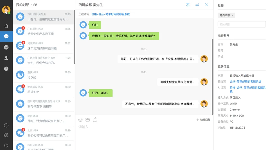Select conversation 广东深圳 #32

tap(44, 31)
